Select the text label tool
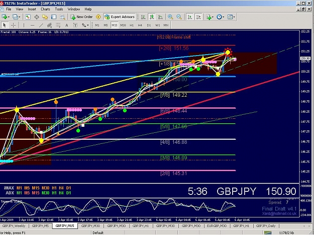The width and height of the screenshot is (314, 235). pos(75,25)
